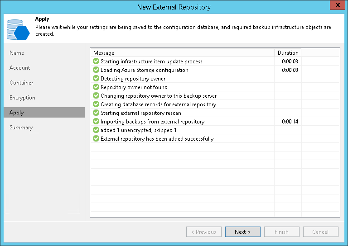This screenshot has height=246, width=348.
Task: Click check icon beside Creating database records
Action: 96,104
